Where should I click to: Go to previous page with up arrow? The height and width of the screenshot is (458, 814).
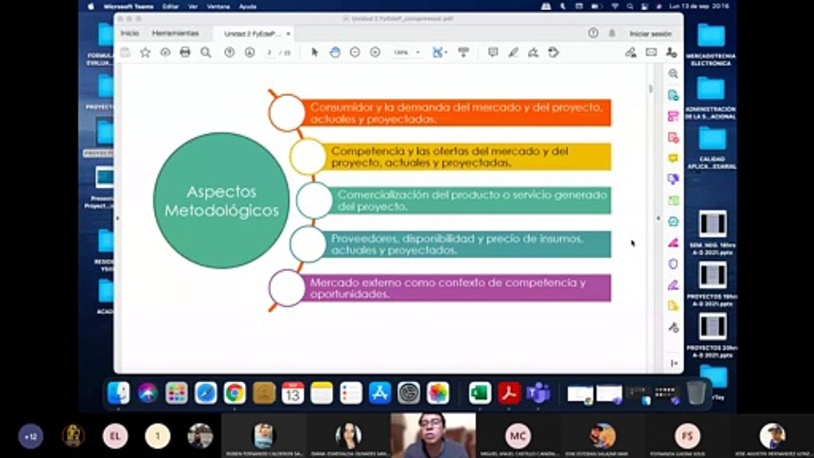click(230, 53)
